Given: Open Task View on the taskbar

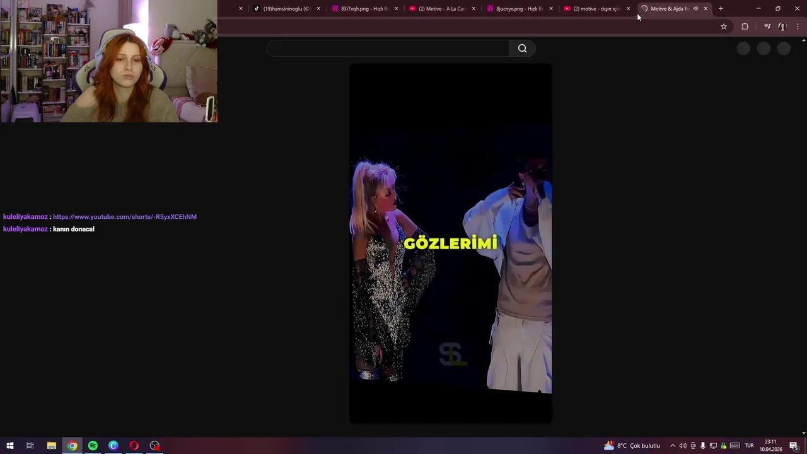Looking at the screenshot, I should click(x=30, y=446).
